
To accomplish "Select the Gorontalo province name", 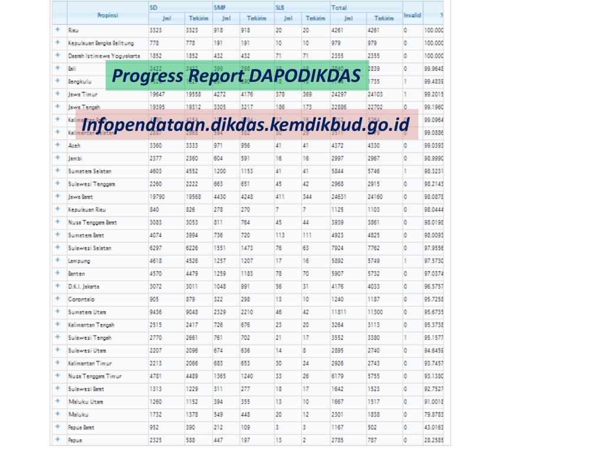I will click(x=81, y=299).
